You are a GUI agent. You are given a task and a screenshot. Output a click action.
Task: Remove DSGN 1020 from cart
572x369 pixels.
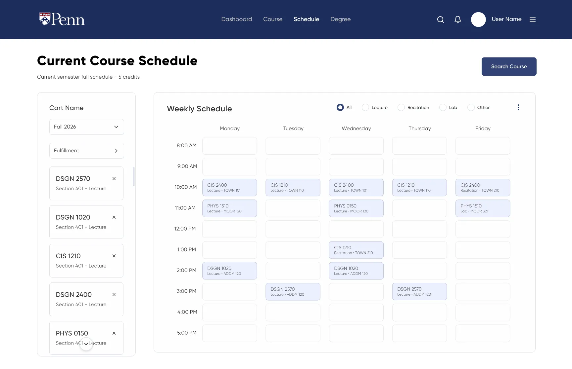click(x=114, y=217)
